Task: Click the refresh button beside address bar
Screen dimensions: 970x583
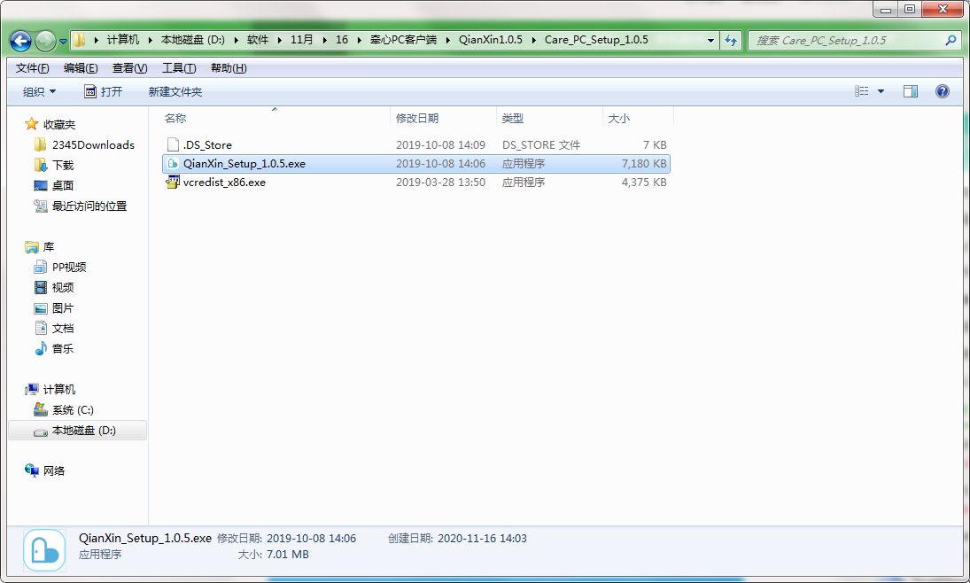Action: [x=731, y=40]
